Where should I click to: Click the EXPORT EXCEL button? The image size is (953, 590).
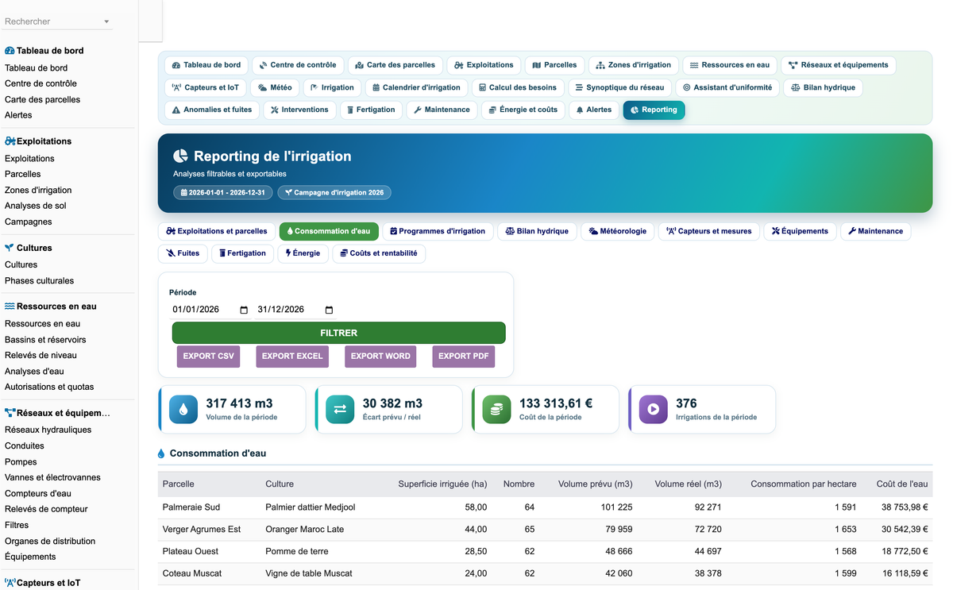(292, 357)
